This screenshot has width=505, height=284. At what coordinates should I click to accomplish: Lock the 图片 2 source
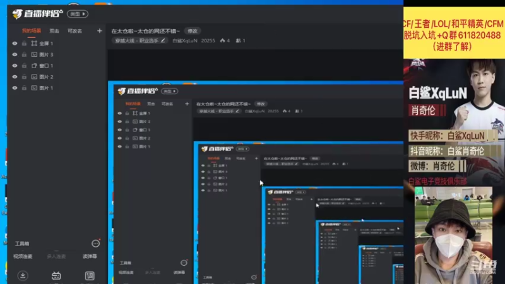pyautogui.click(x=24, y=76)
